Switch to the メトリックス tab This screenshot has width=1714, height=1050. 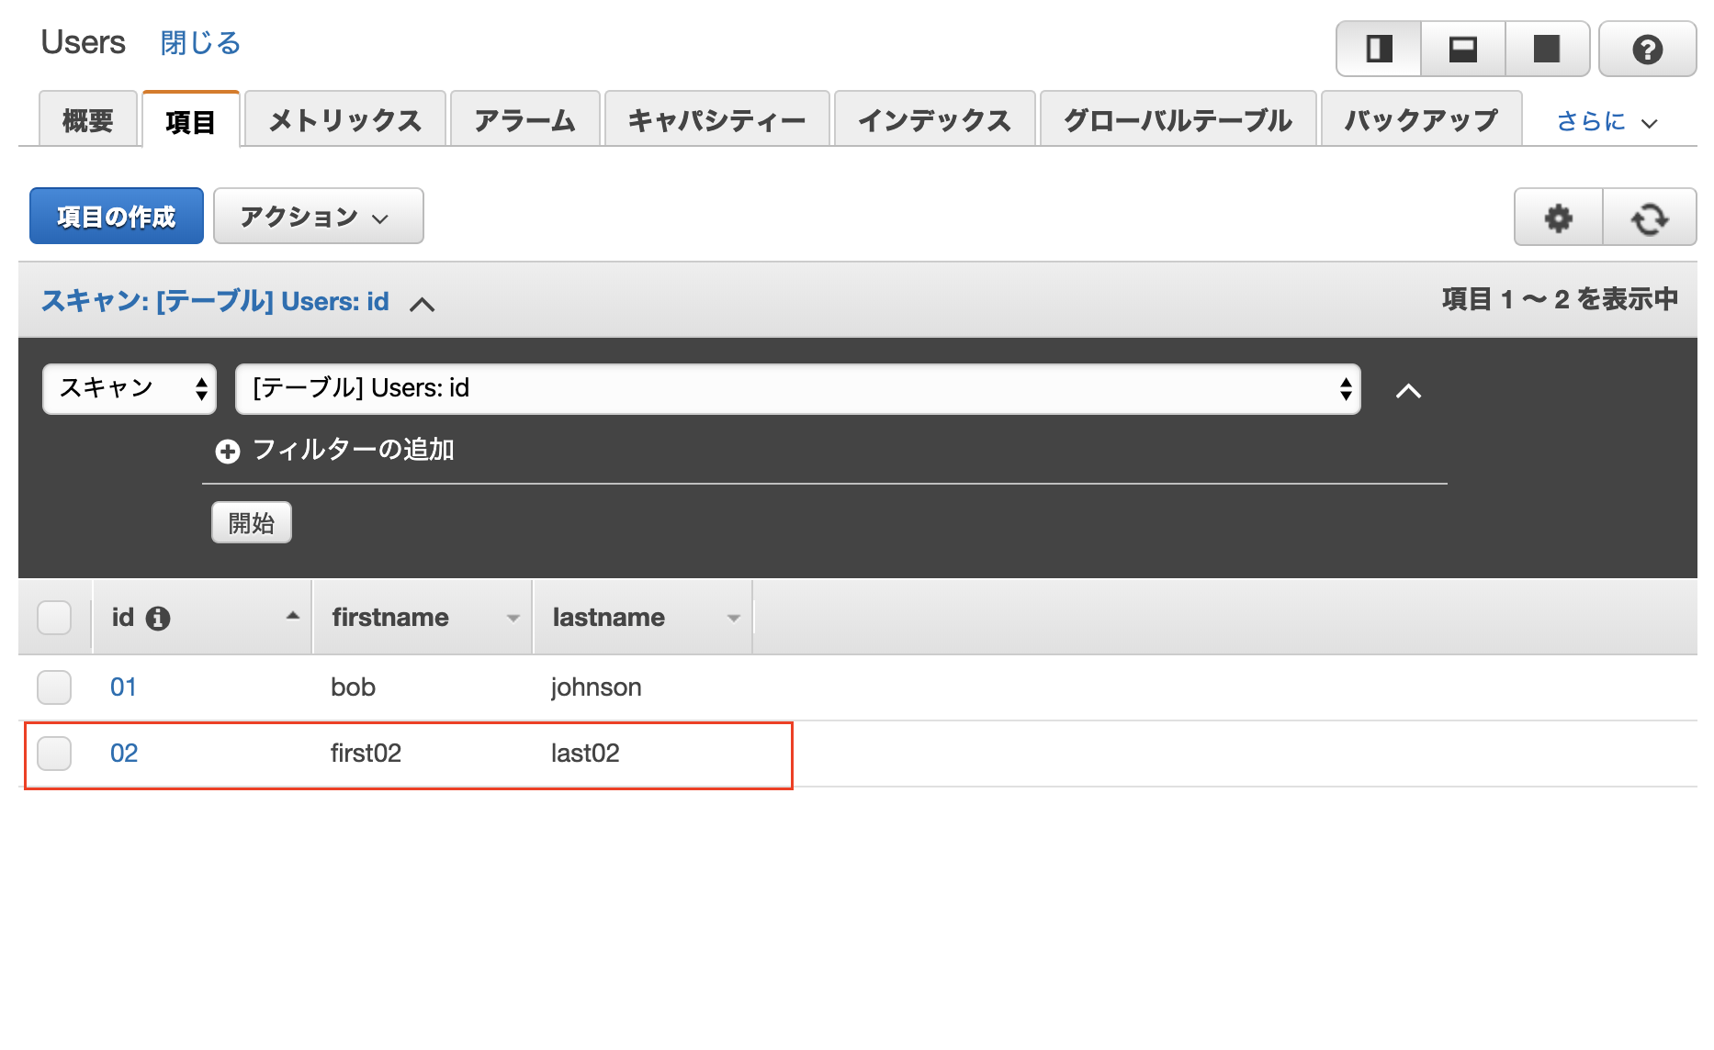pos(344,118)
